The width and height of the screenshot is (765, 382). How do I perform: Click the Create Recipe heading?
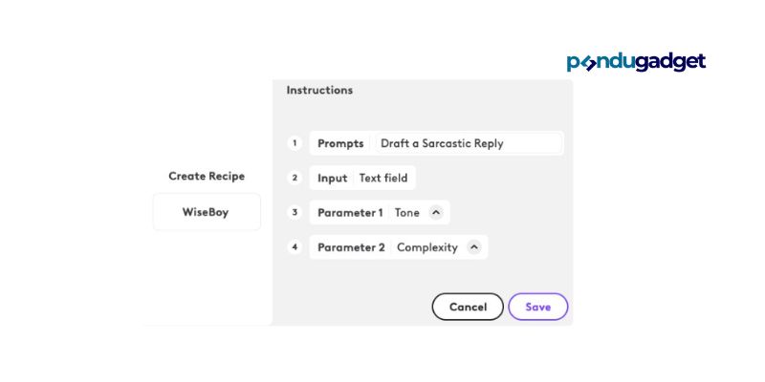(207, 176)
